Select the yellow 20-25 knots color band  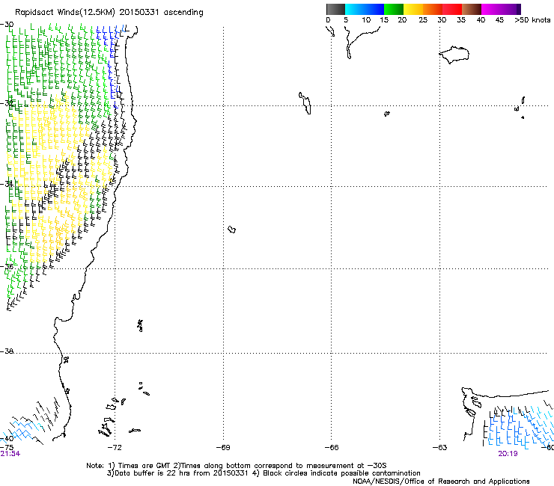coord(413,9)
